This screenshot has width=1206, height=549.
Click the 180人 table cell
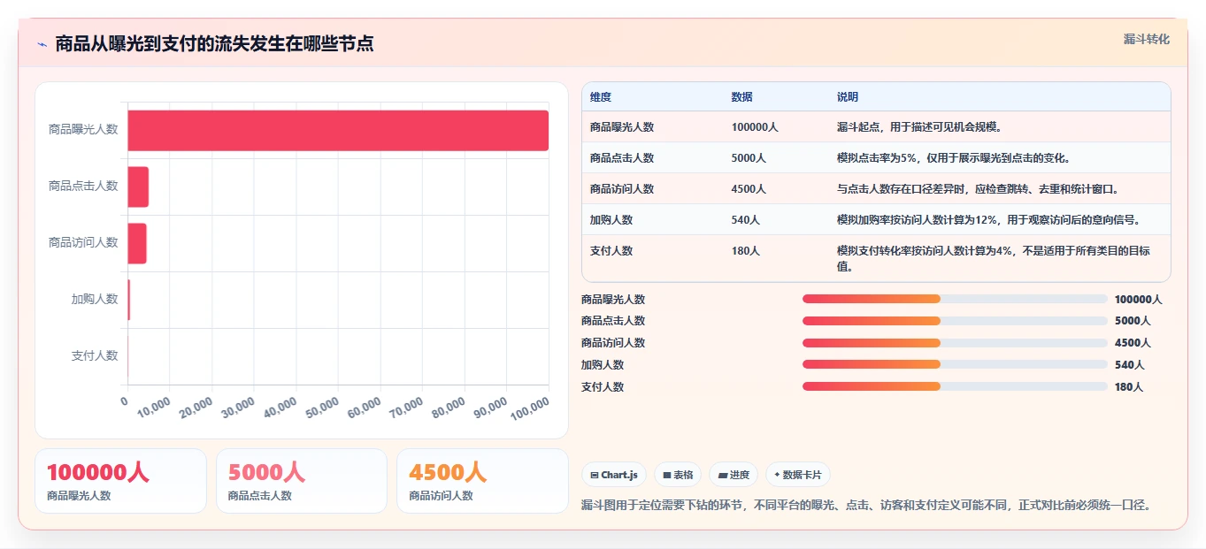(x=746, y=251)
